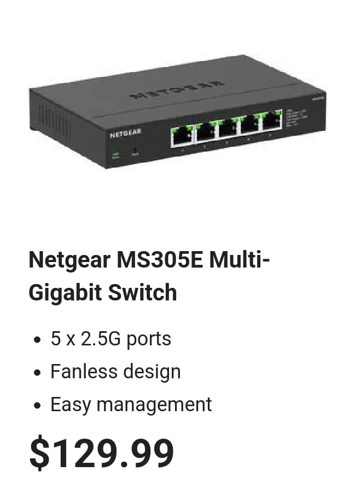Click Ethernet port 4 on the switch

pos(250,126)
